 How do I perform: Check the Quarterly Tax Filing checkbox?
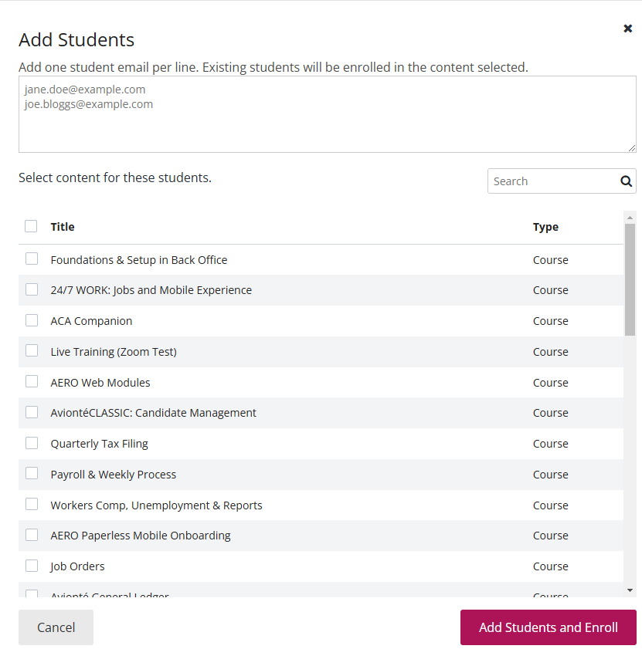tap(32, 443)
